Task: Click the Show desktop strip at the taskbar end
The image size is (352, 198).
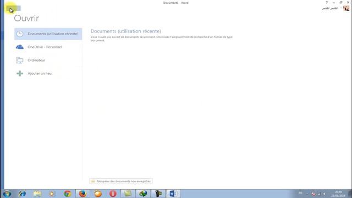Action: (x=350, y=194)
